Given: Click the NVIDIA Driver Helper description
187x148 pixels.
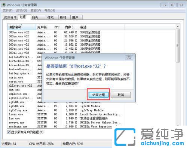Looking at the screenshot, I should coord(101,123).
